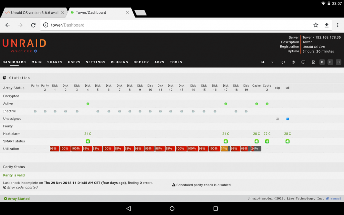Open the system log document icon
This screenshot has width=344, height=215.
click(x=313, y=62)
